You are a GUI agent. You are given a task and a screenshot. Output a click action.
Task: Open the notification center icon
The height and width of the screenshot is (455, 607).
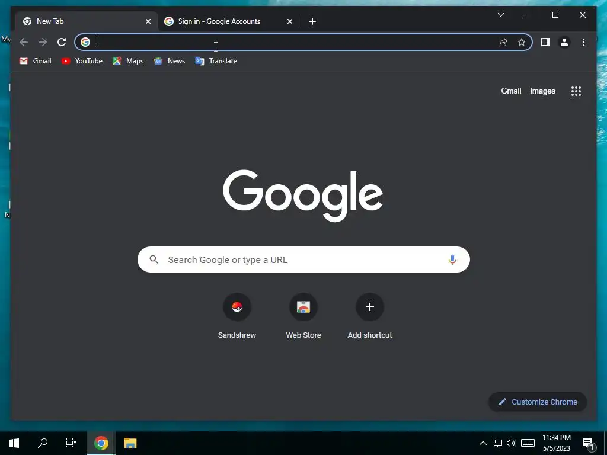(x=589, y=444)
